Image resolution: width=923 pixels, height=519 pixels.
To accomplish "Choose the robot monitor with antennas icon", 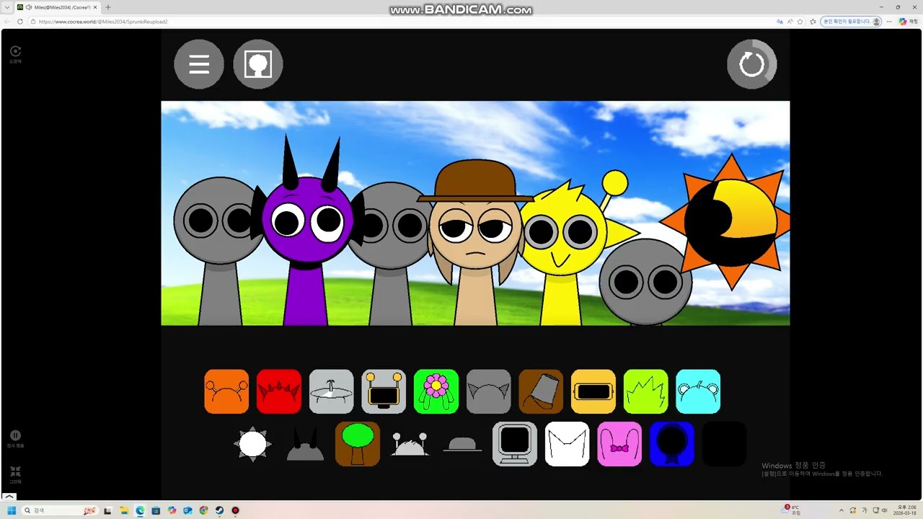I will pos(384,391).
